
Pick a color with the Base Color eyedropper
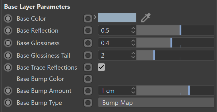[x=146, y=18]
